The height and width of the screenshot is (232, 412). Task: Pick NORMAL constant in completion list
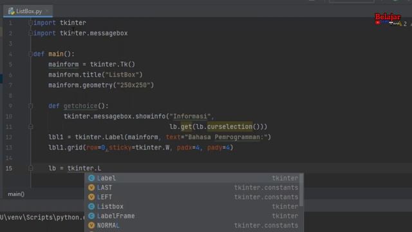point(194,226)
